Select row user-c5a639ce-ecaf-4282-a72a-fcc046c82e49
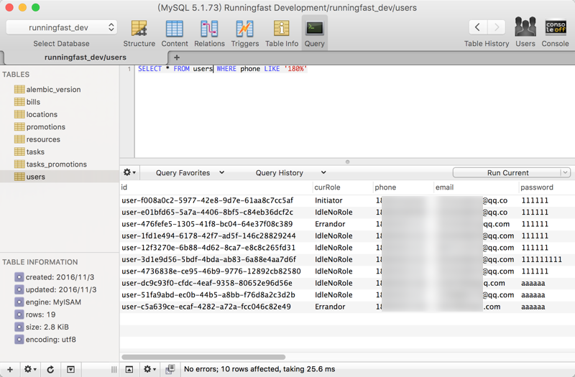The width and height of the screenshot is (575, 377). [347, 307]
